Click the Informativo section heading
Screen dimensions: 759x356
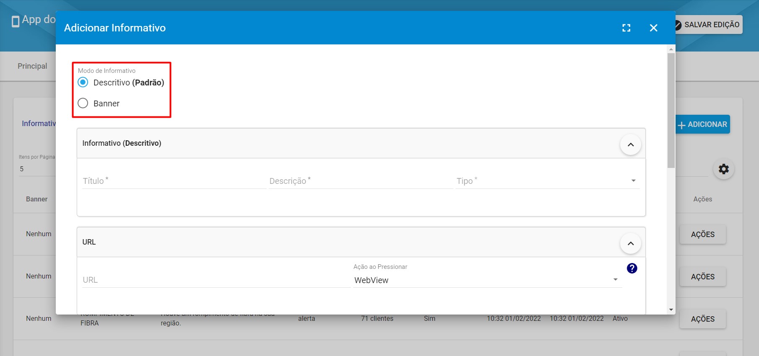click(39, 124)
